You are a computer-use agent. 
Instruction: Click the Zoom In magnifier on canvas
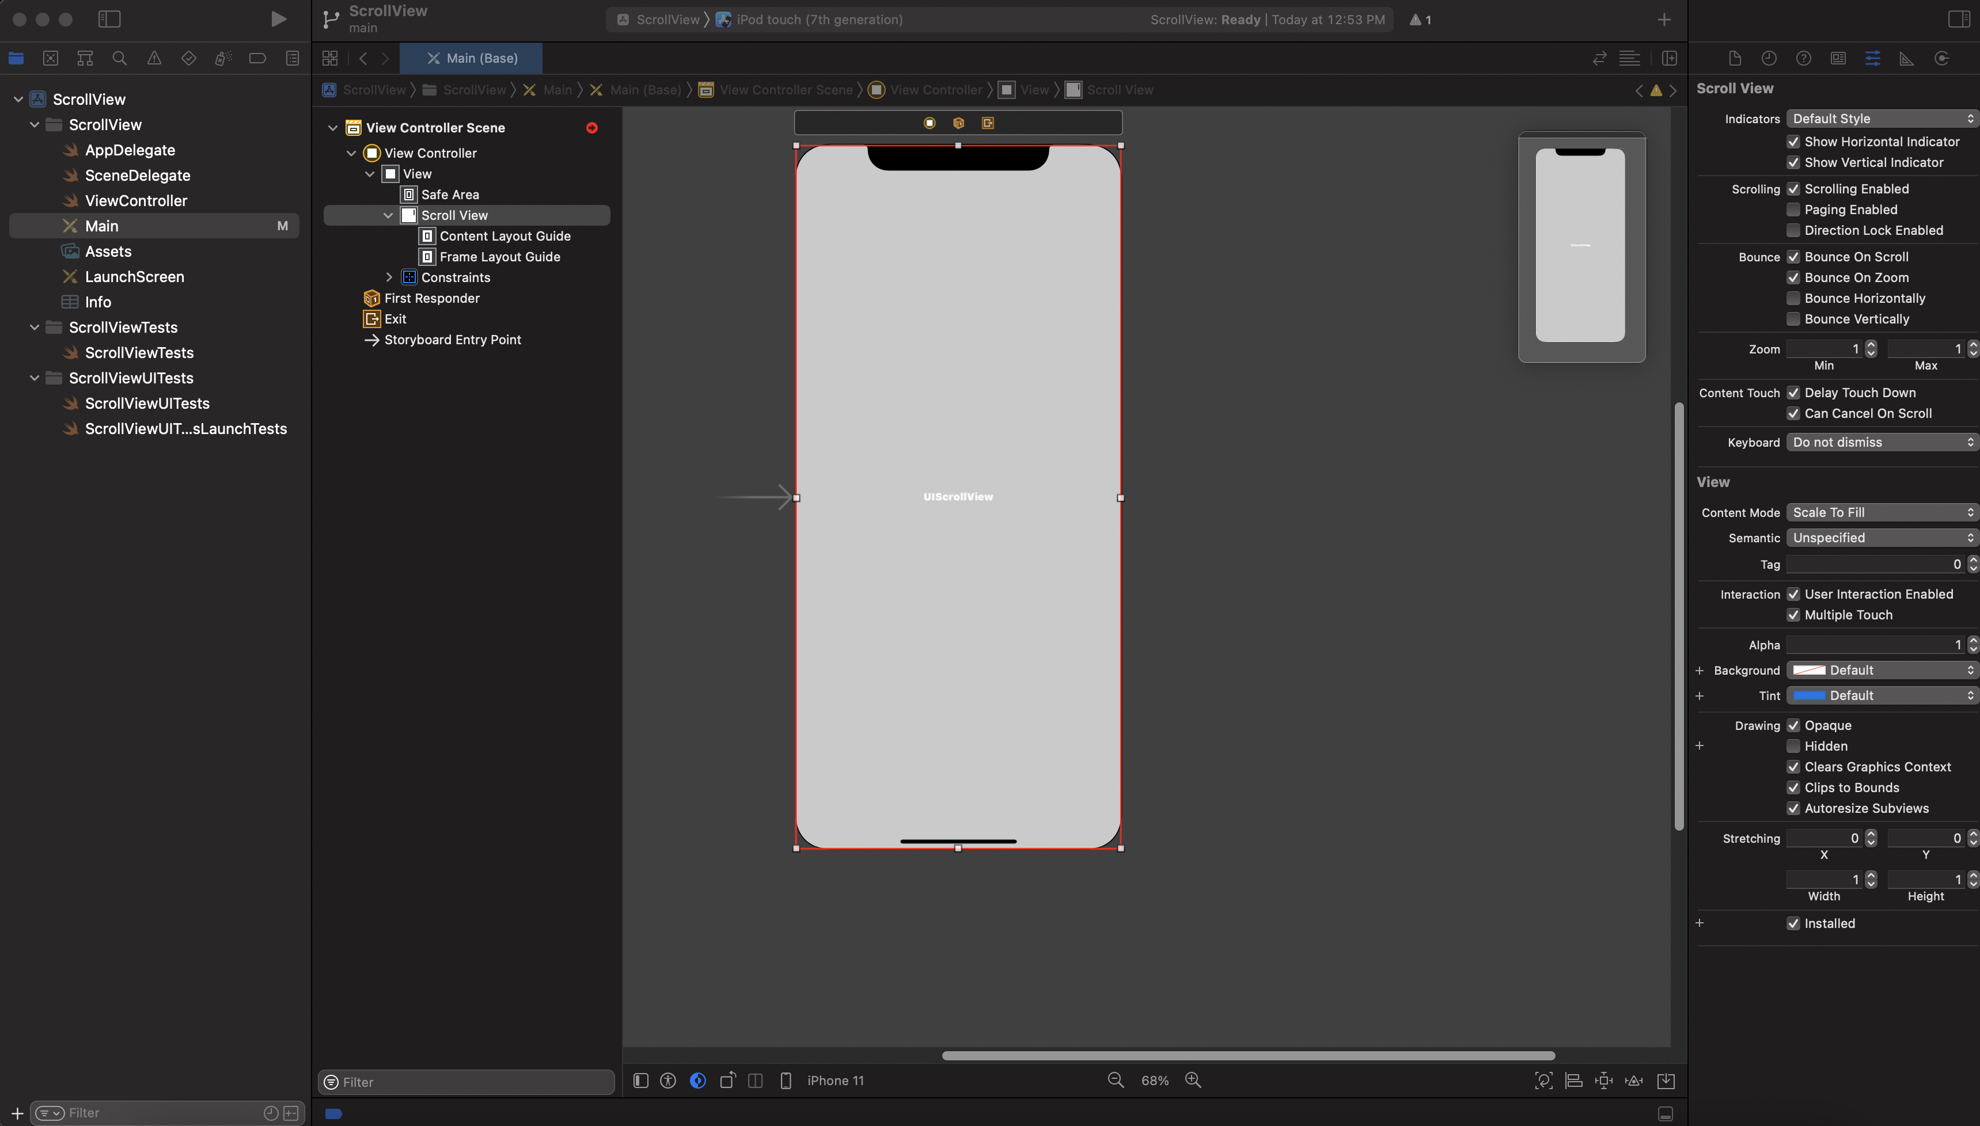click(1193, 1081)
